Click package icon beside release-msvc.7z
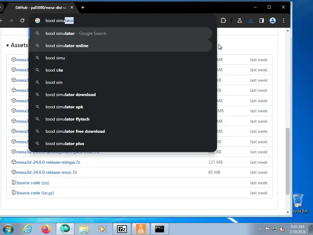This screenshot has height=235, width=313. coord(13,172)
